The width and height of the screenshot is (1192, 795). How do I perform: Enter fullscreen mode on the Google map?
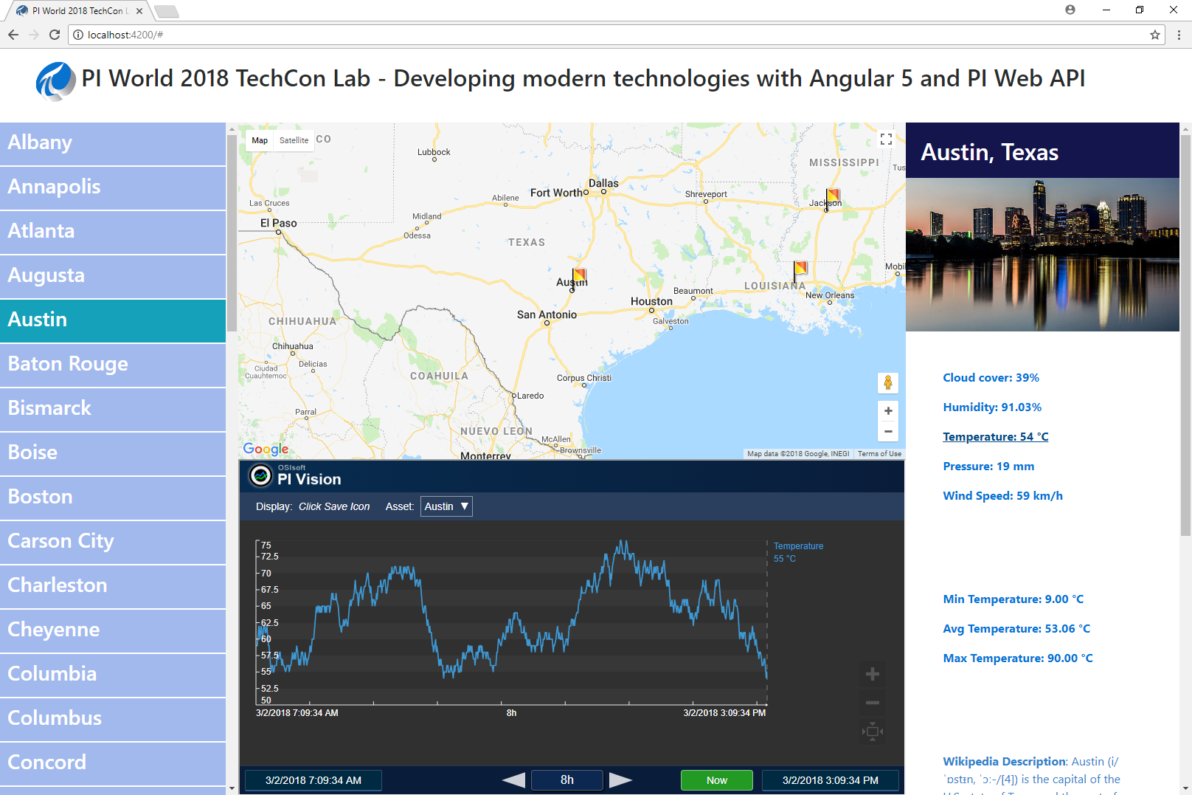[885, 138]
